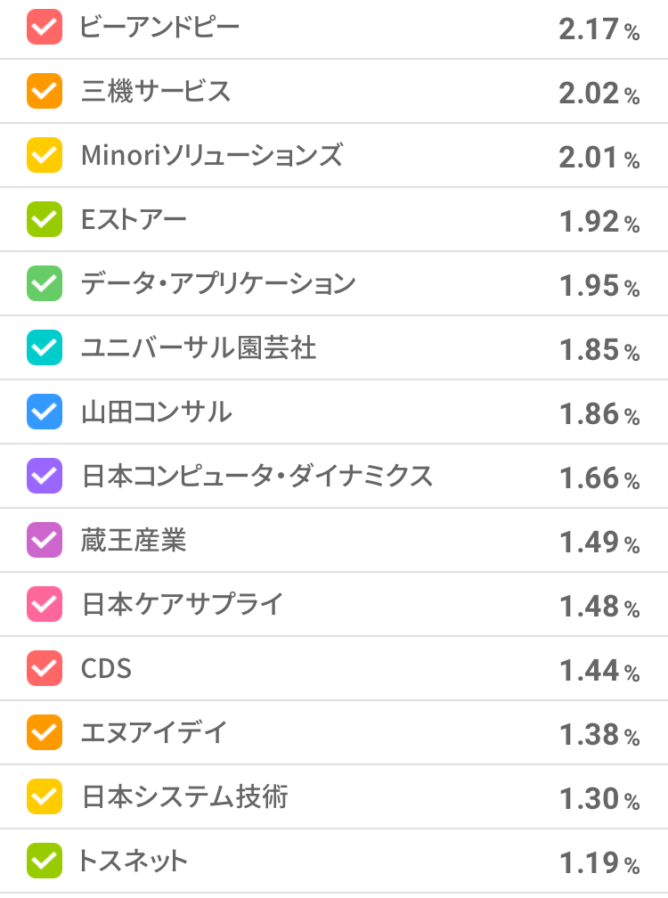Viewport: 668px width, 898px height.
Task: Open the CDS holding name
Action: point(107,668)
